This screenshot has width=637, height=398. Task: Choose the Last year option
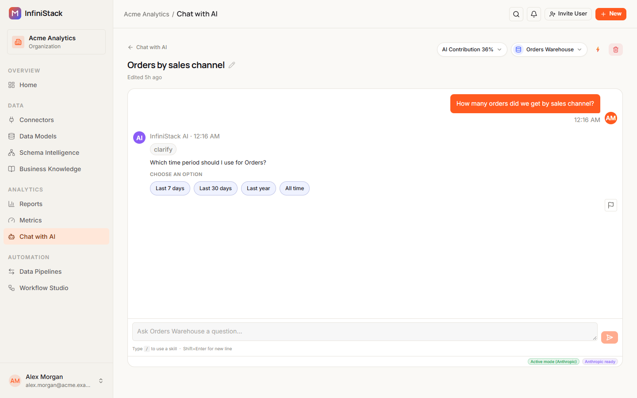tap(258, 188)
